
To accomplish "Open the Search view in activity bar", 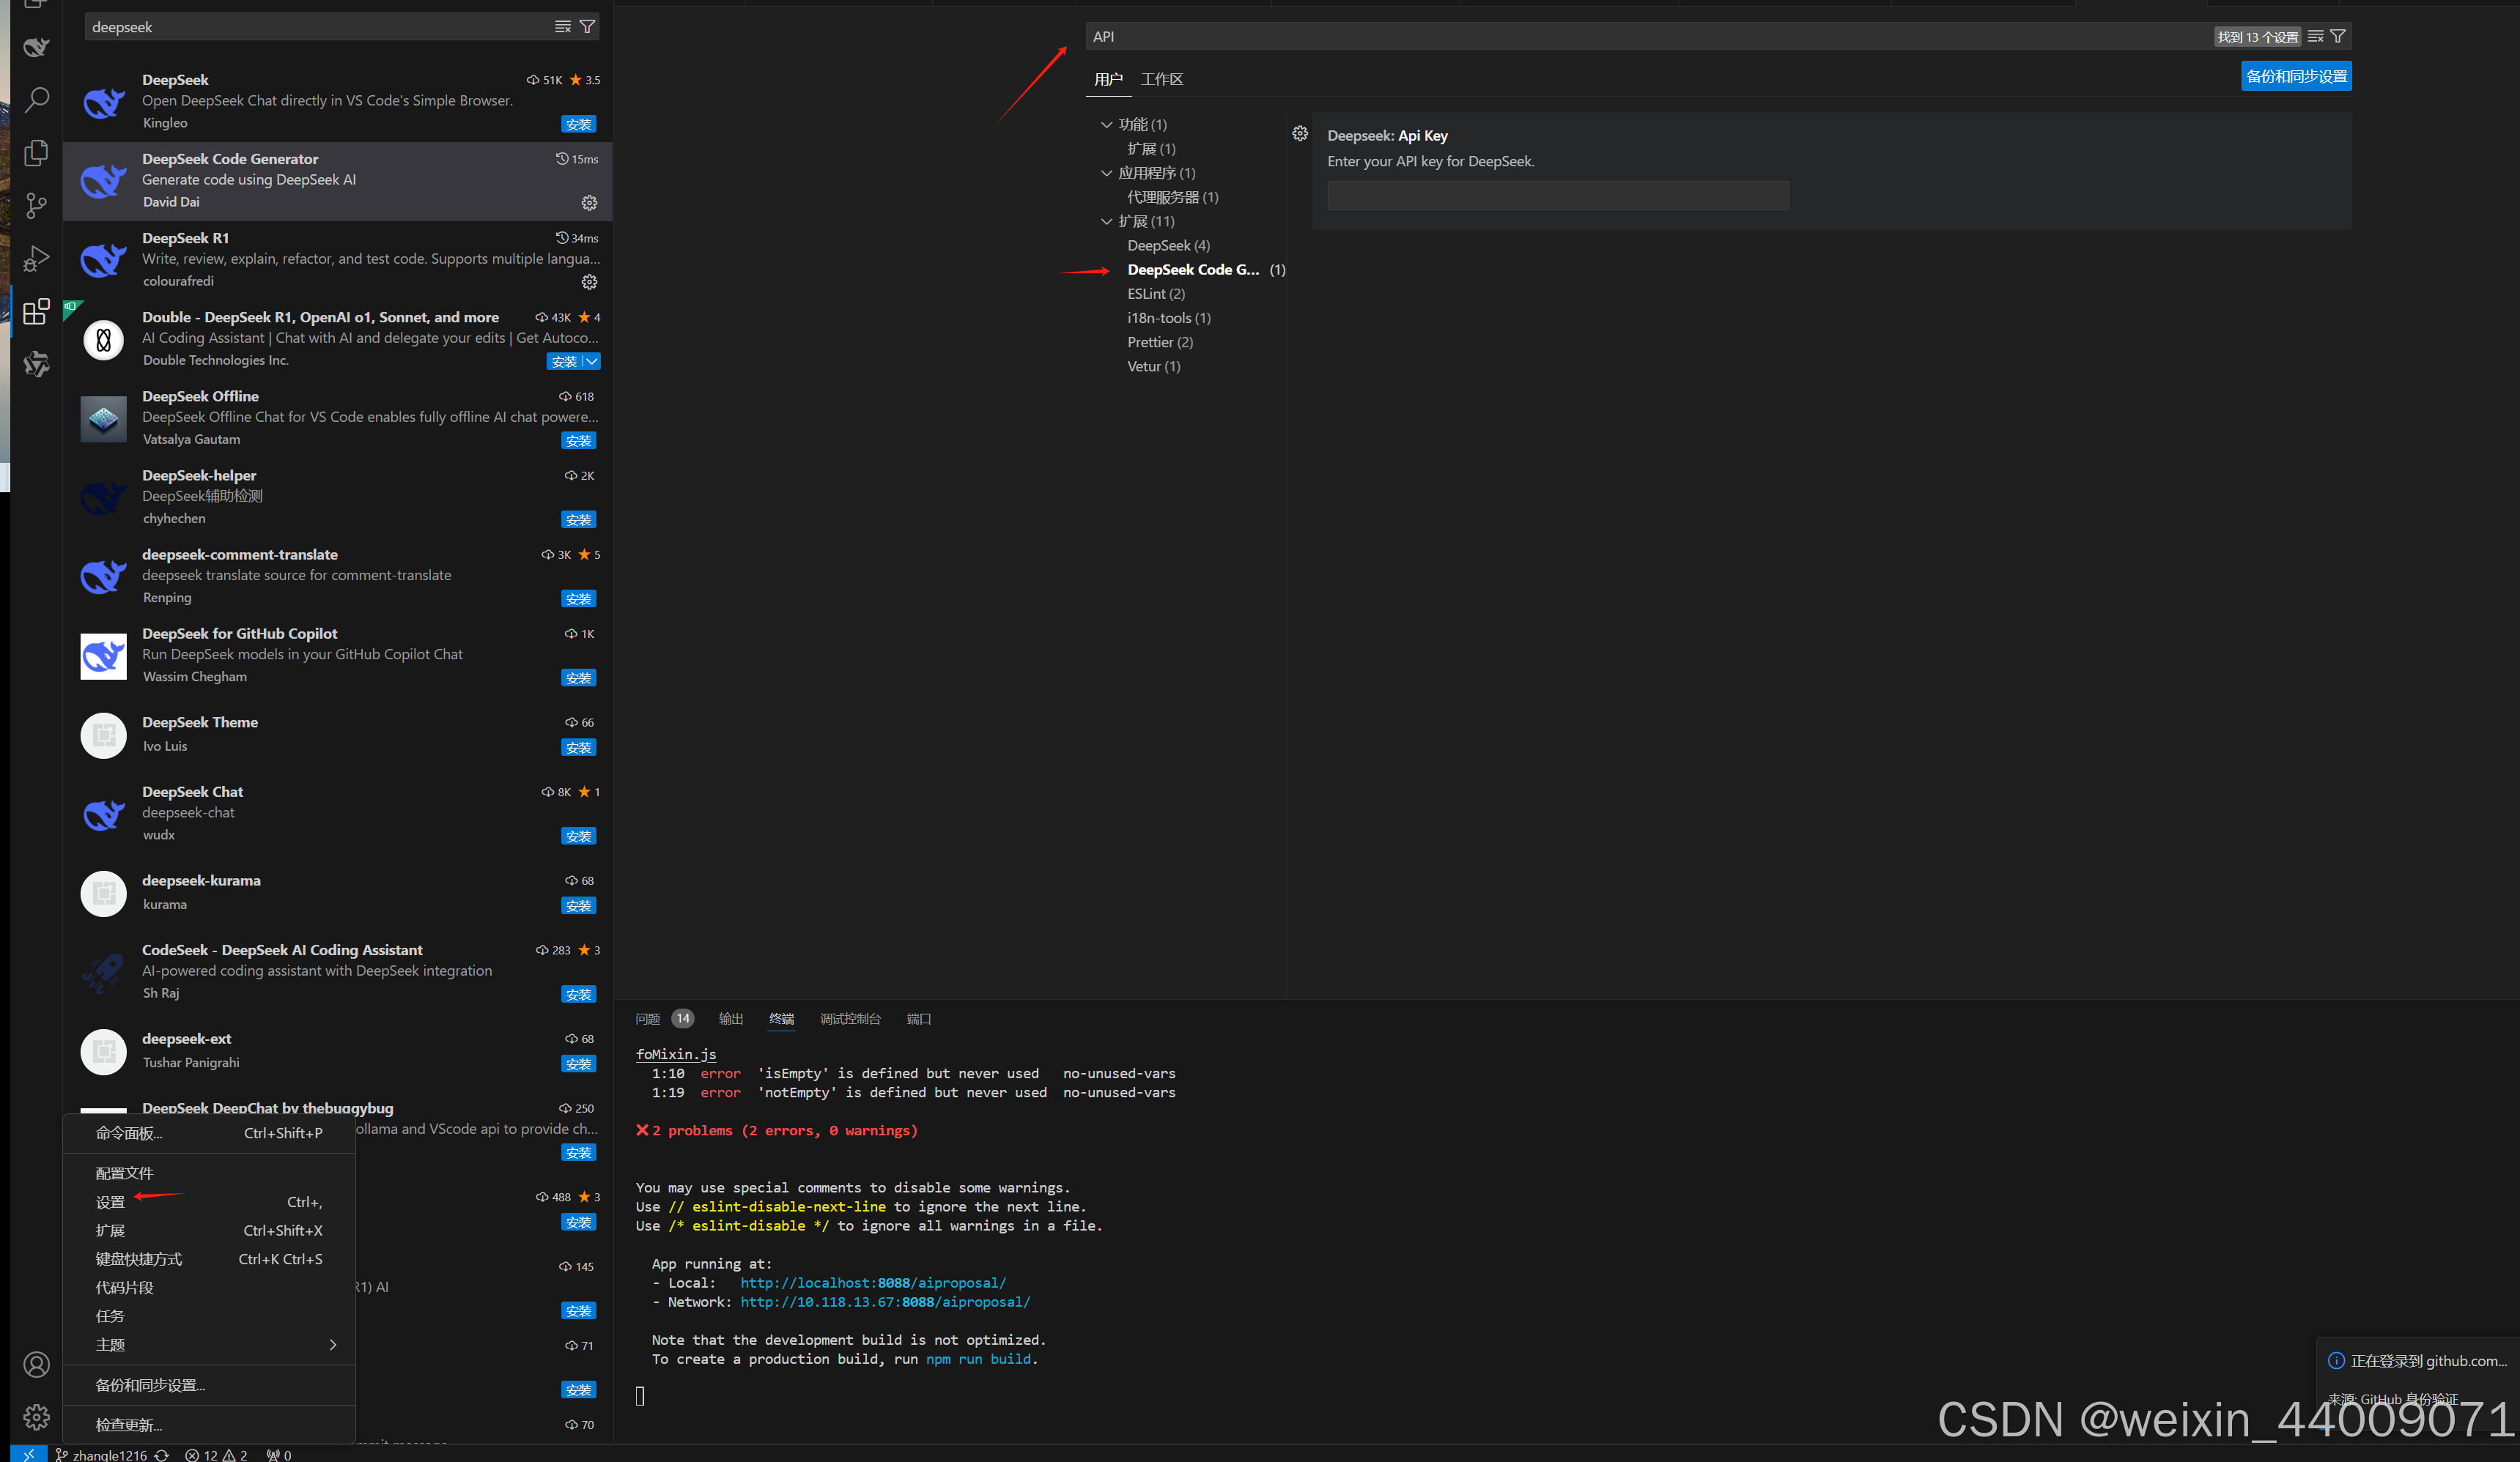I will pyautogui.click(x=36, y=100).
